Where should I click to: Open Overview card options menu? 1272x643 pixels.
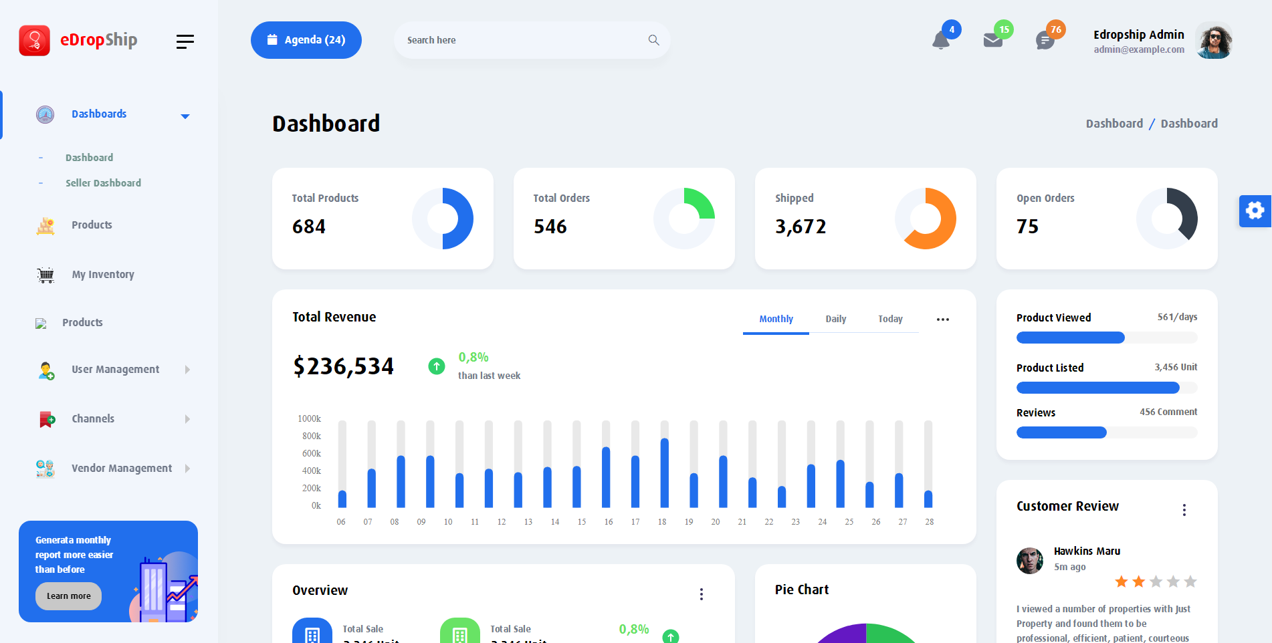point(701,594)
